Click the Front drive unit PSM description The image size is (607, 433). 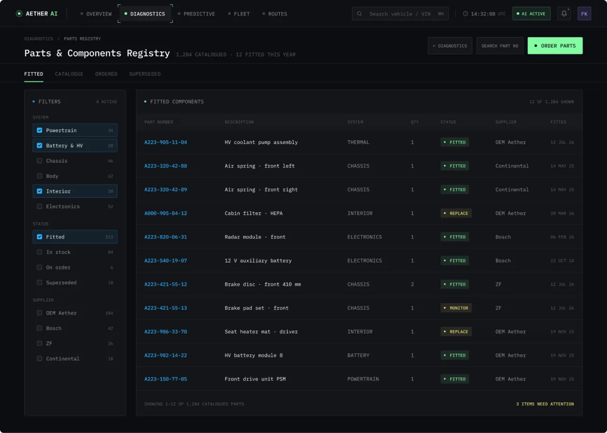click(x=255, y=379)
